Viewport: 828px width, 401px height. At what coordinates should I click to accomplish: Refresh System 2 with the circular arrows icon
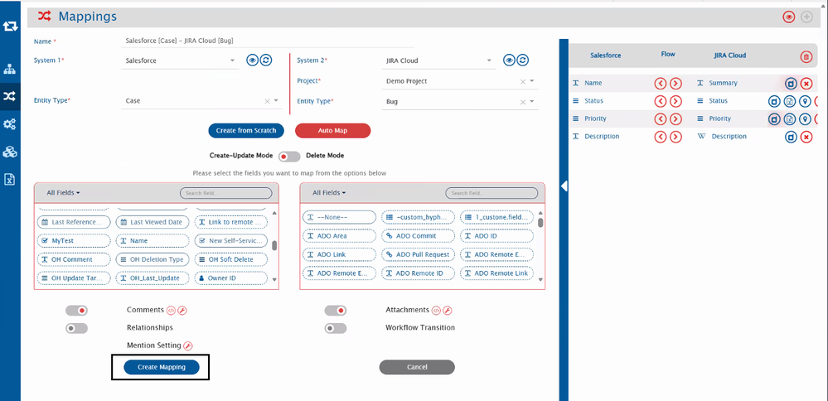(522, 60)
